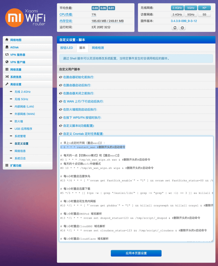Open VPN 客户端 sidebar item
Image resolution: width=218 pixels, height=266 pixels.
17,62
